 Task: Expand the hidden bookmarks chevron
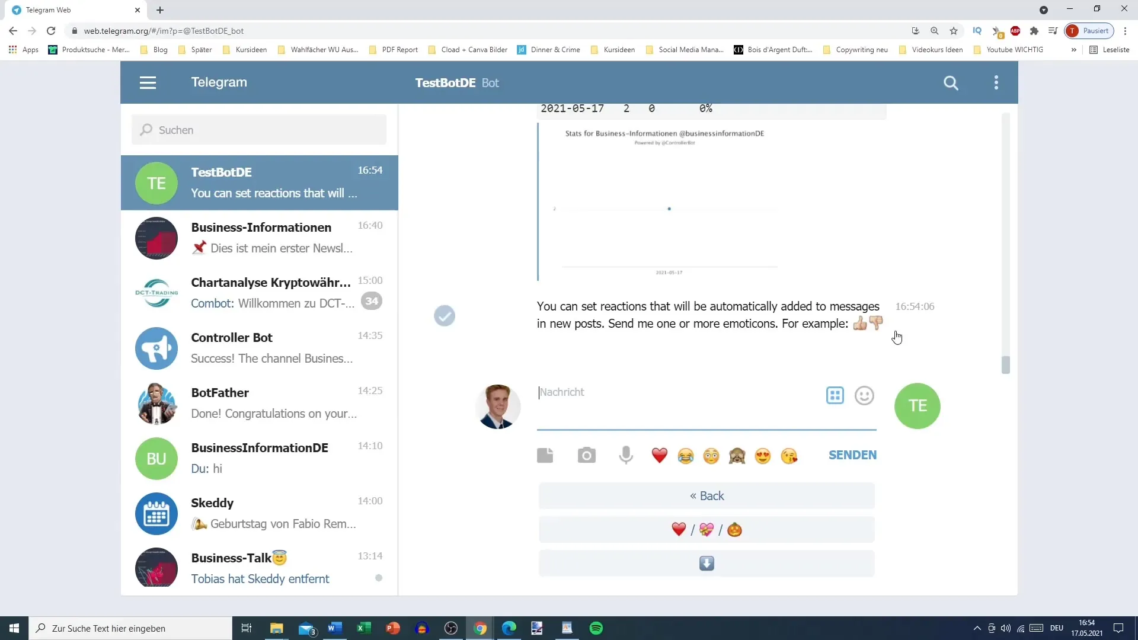click(x=1073, y=50)
